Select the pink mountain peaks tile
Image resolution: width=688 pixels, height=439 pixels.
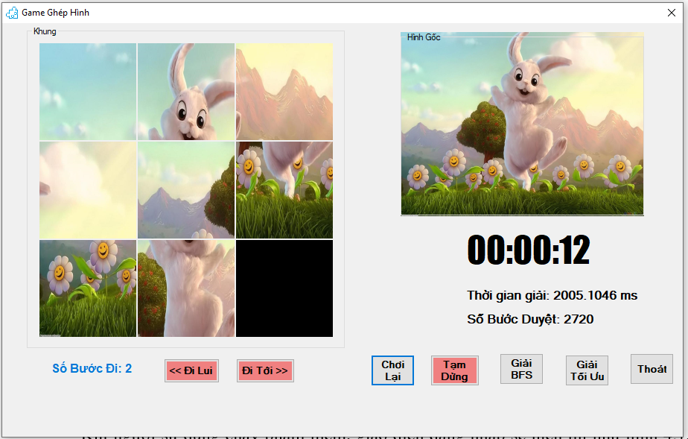pyautogui.click(x=284, y=92)
